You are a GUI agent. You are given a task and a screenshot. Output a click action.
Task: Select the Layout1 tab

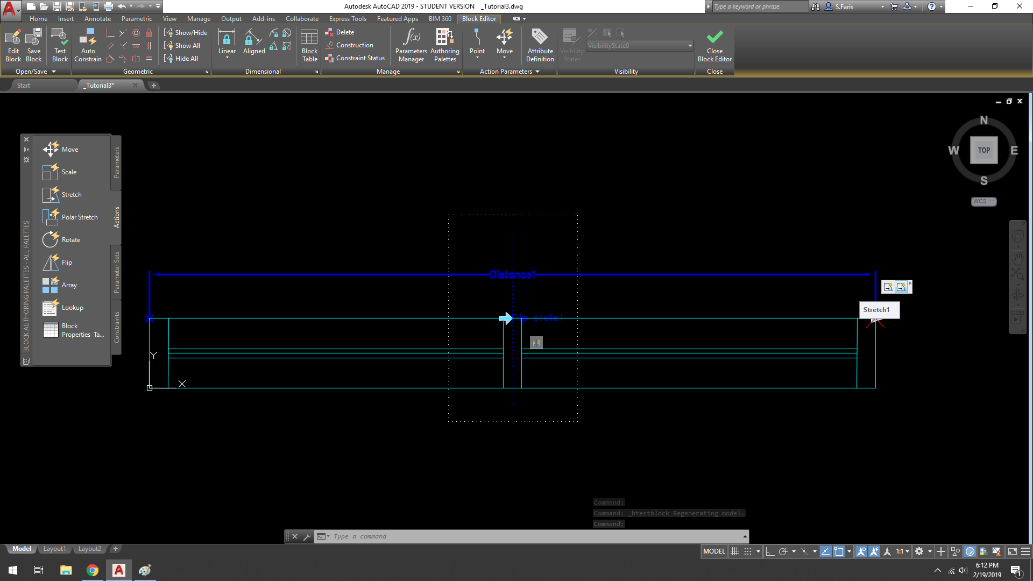coord(54,548)
